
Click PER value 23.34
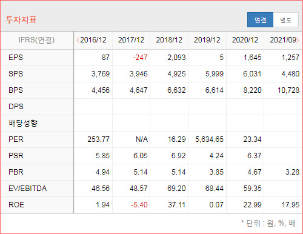coord(253,139)
